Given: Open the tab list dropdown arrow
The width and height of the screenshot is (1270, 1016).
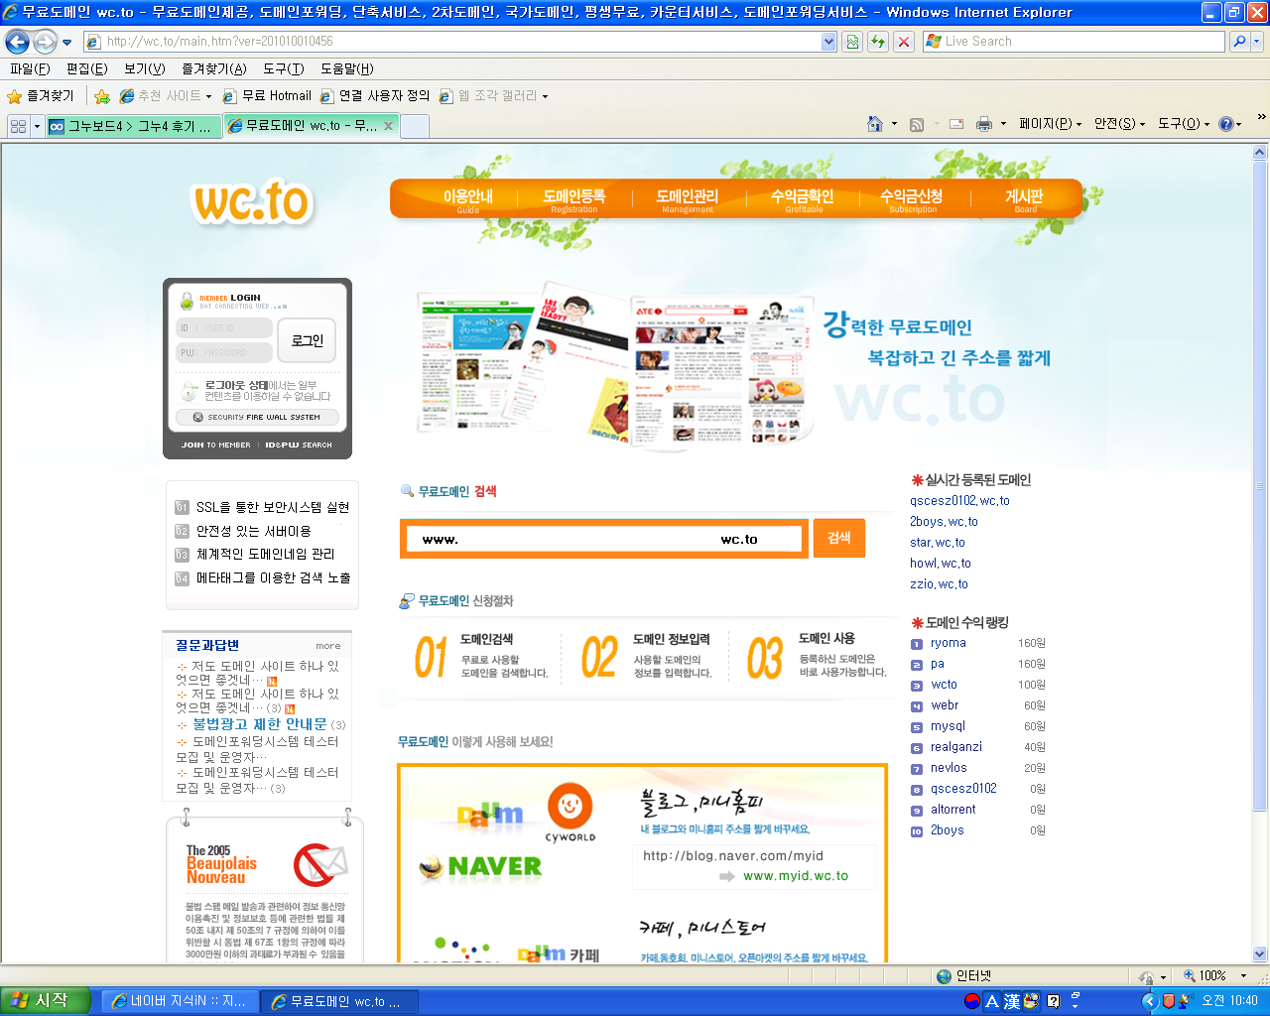Looking at the screenshot, I should pyautogui.click(x=38, y=126).
